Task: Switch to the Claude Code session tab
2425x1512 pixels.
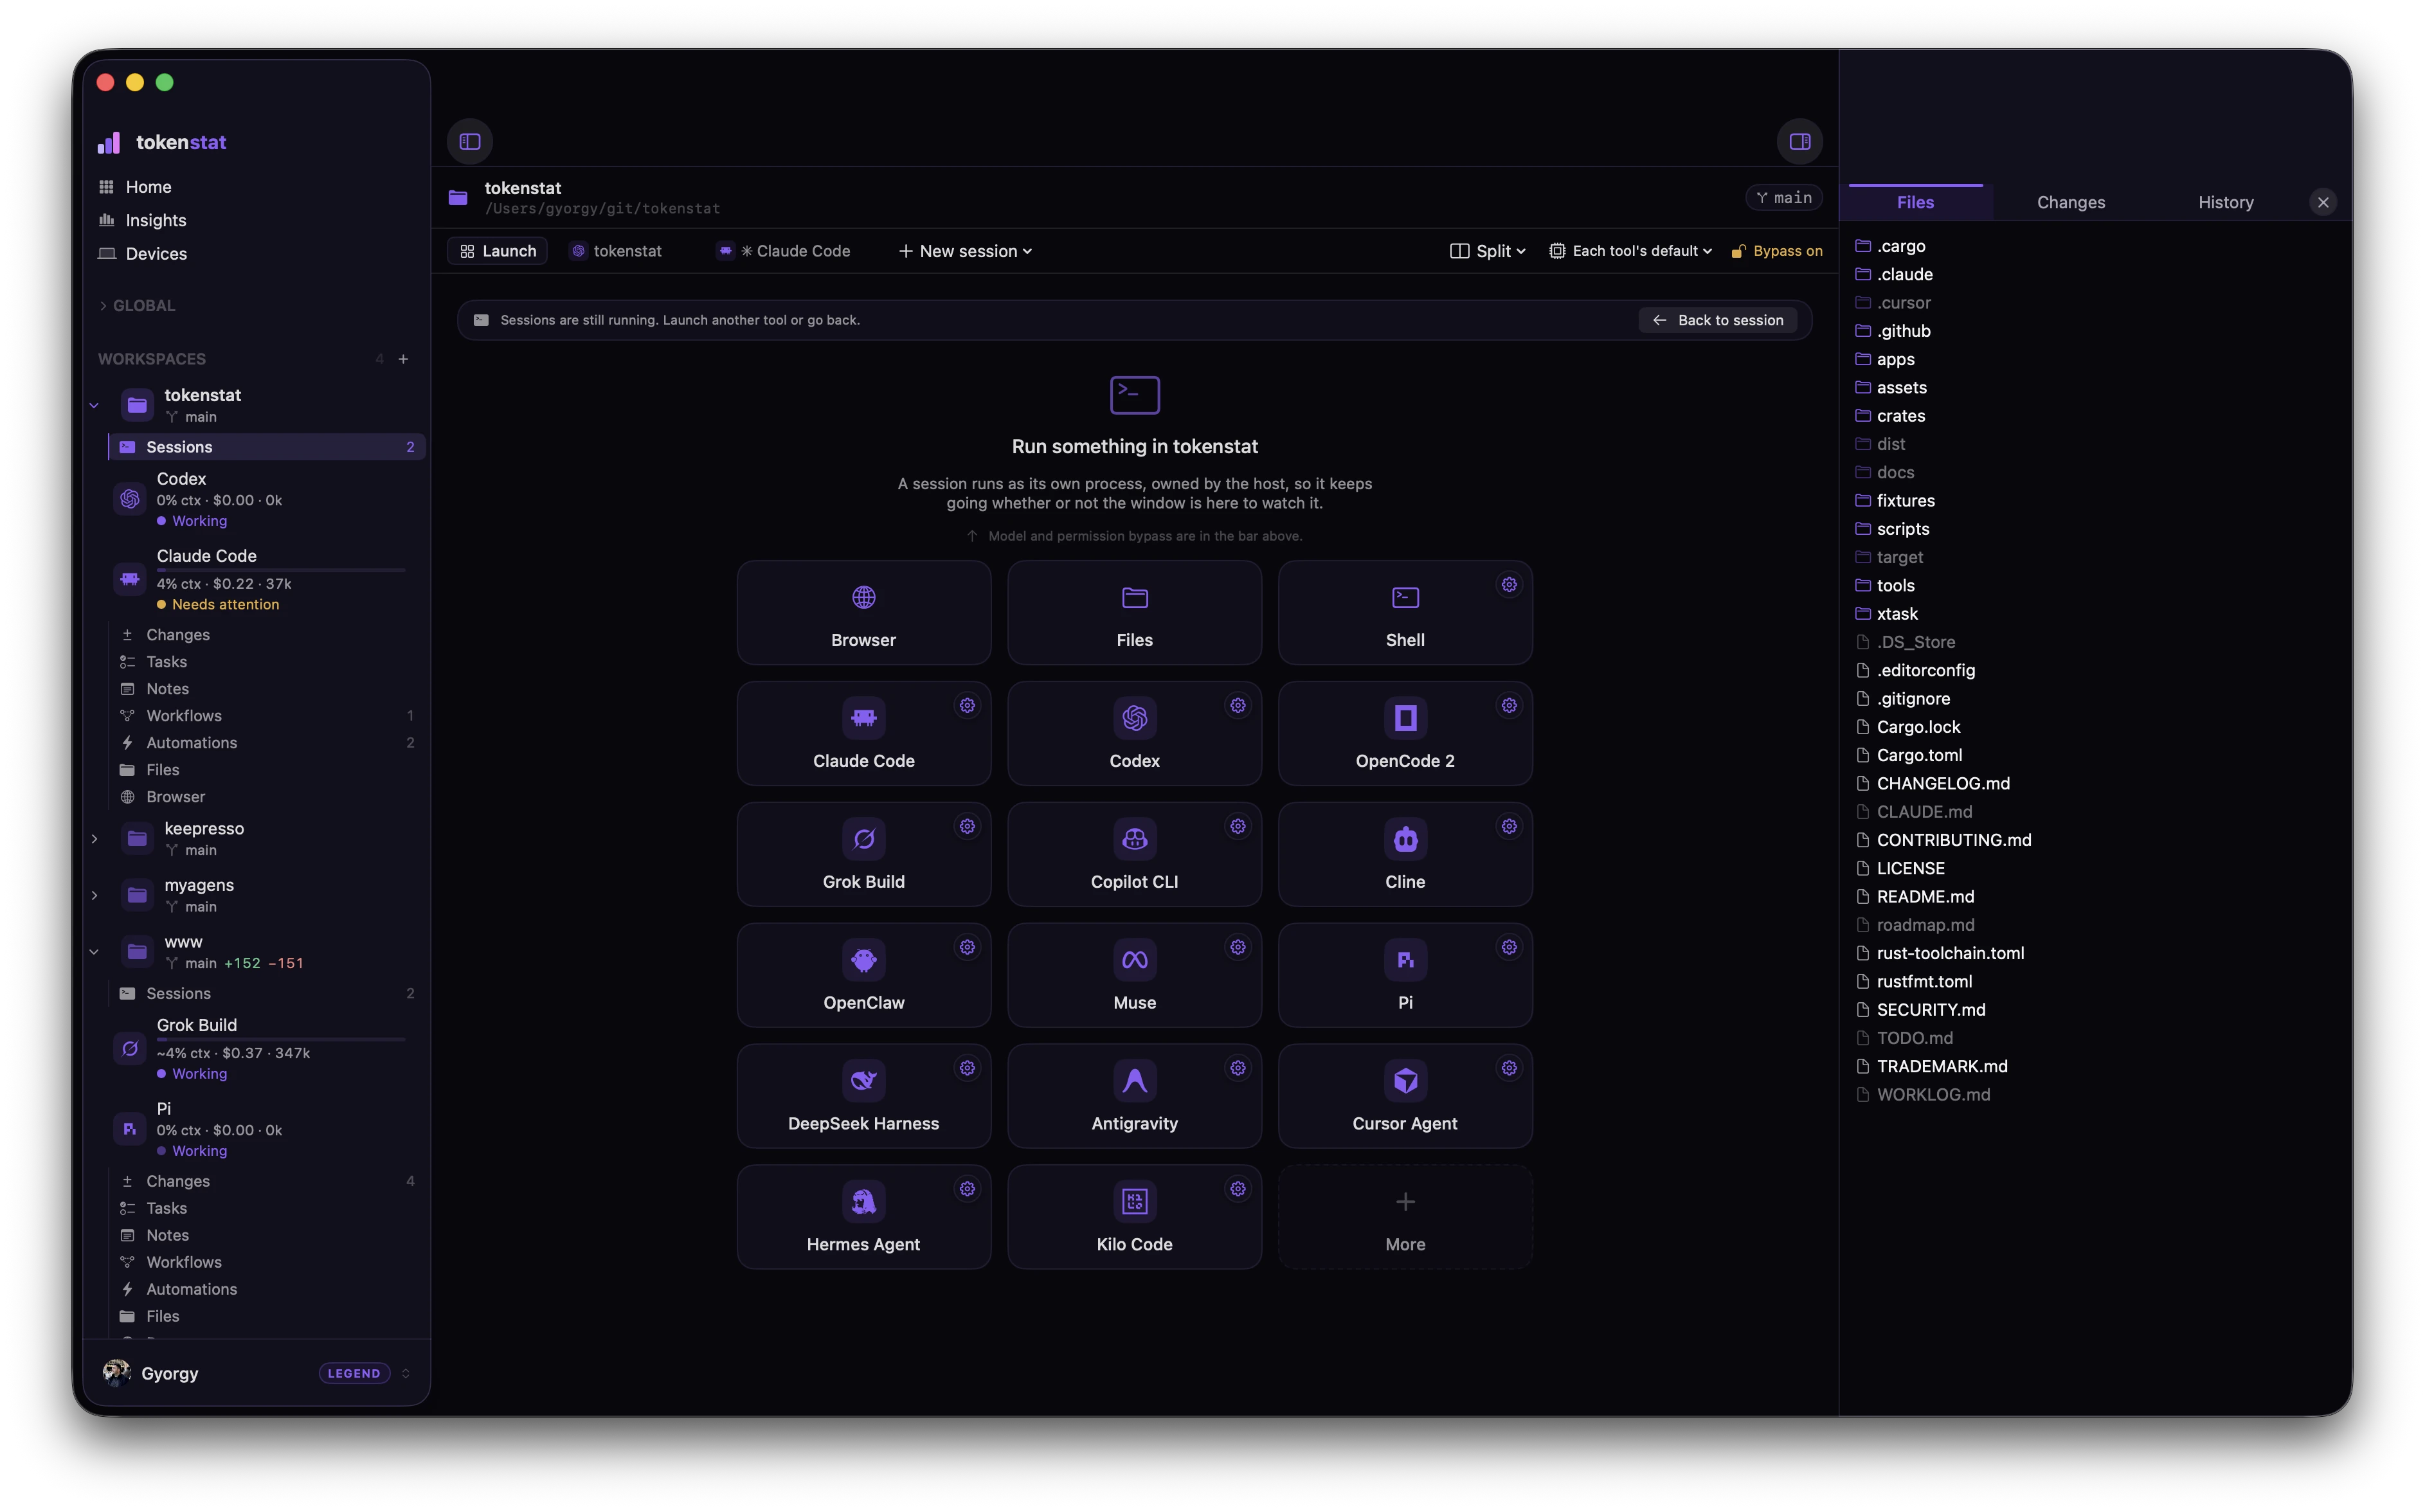Action: point(784,251)
